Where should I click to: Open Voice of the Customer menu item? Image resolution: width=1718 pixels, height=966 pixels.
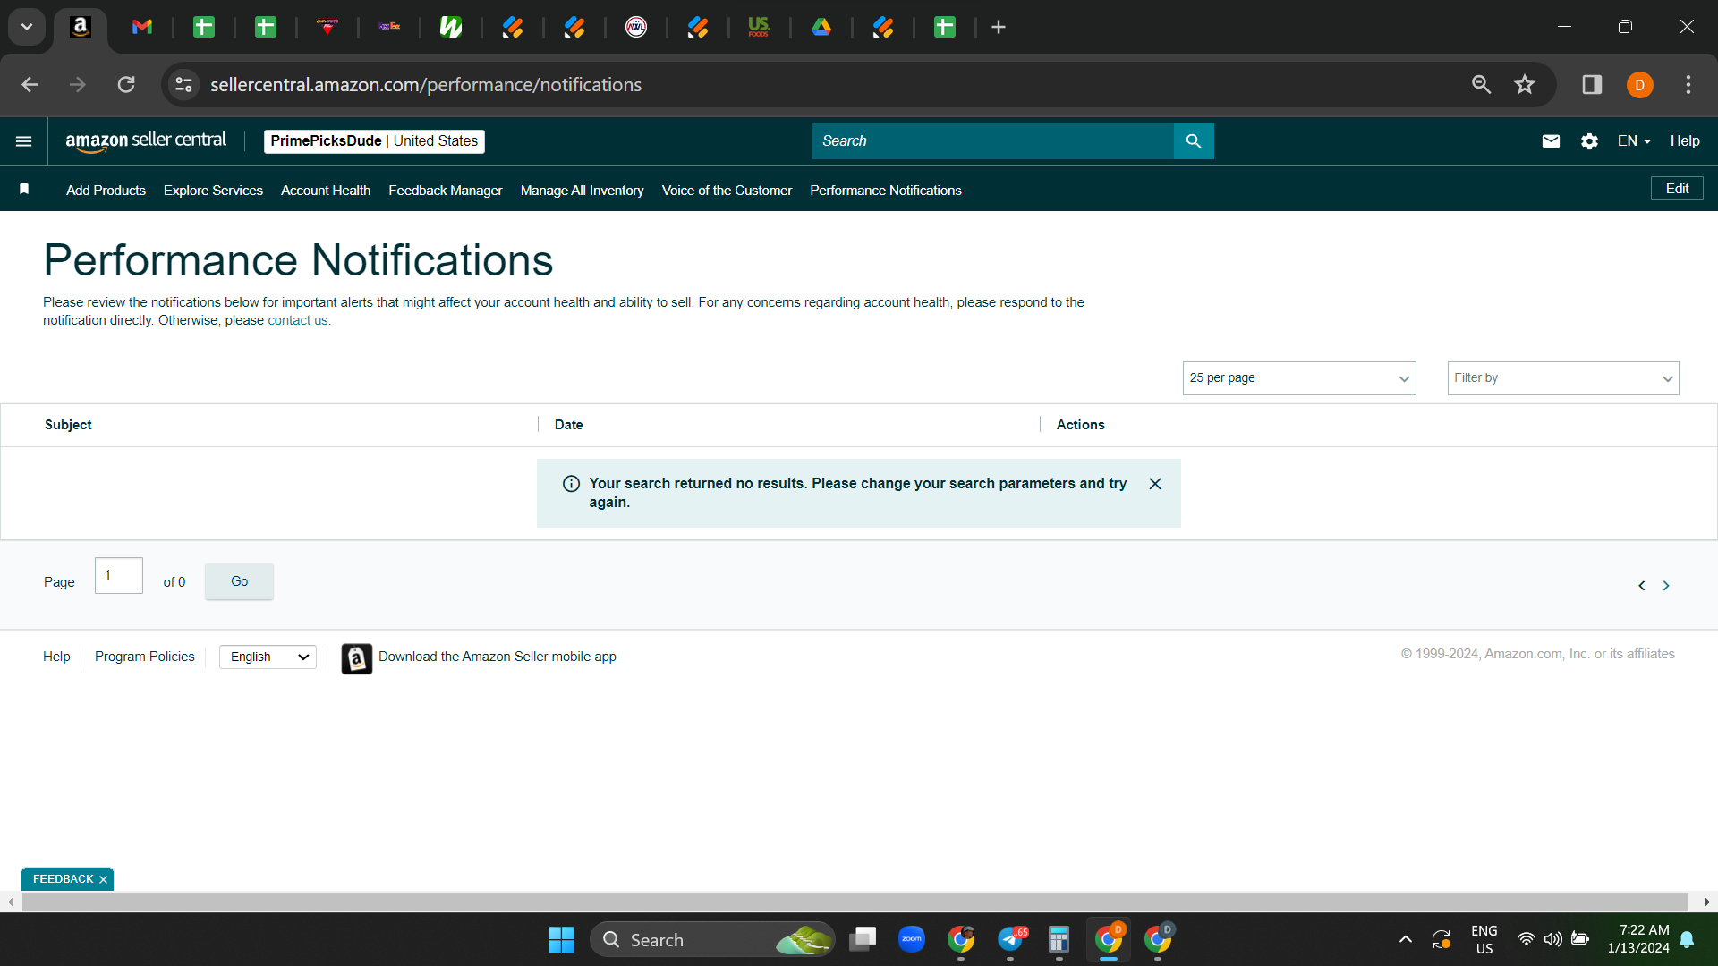point(727,191)
